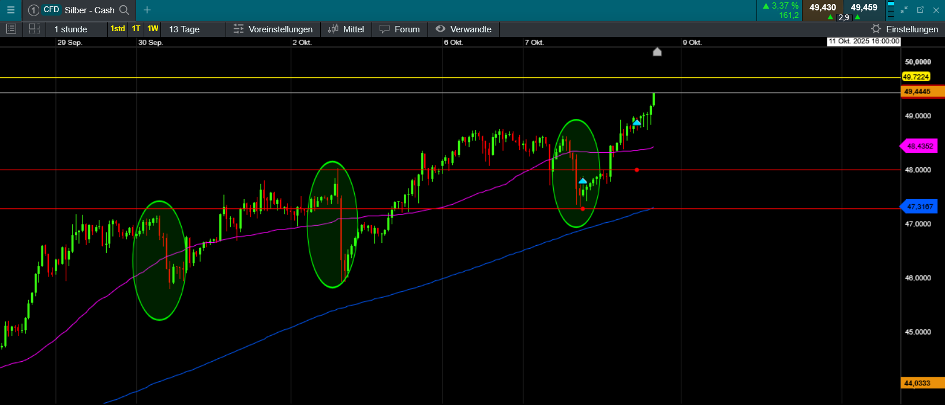Toggle the 1std timeframe shortcut
945x405 pixels.
(118, 29)
